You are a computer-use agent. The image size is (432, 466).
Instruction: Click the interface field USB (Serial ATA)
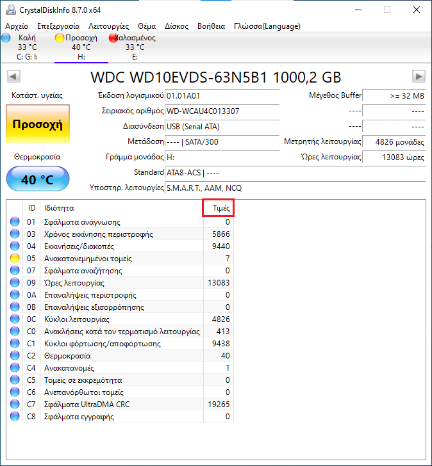tap(222, 127)
